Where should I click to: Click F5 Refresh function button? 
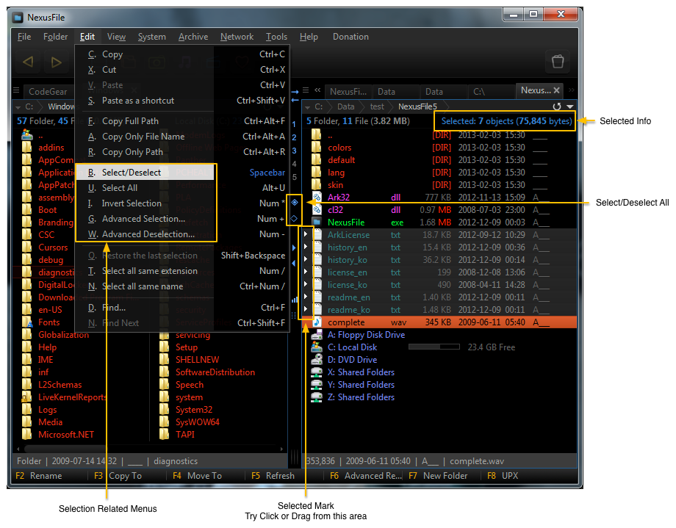[x=273, y=475]
